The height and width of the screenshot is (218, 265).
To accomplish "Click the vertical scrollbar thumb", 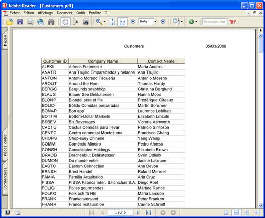I will (261, 45).
